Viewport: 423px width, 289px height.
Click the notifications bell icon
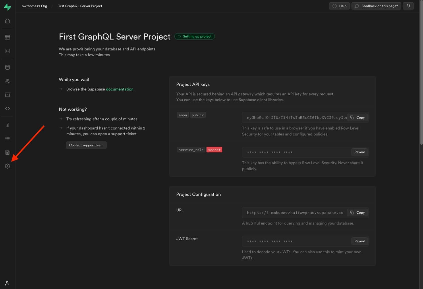408,6
